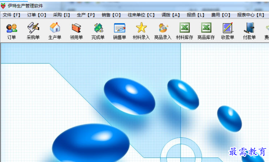Image resolution: width=269 pixels, height=162 pixels.
Task: Open the 报损【L】 menu
Action: [195, 15]
